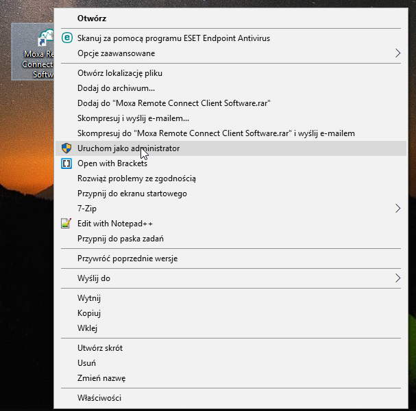Screen dimensions: 416x411
Task: Select Rozwiąż problemy ze zgodnością
Action: (x=136, y=178)
